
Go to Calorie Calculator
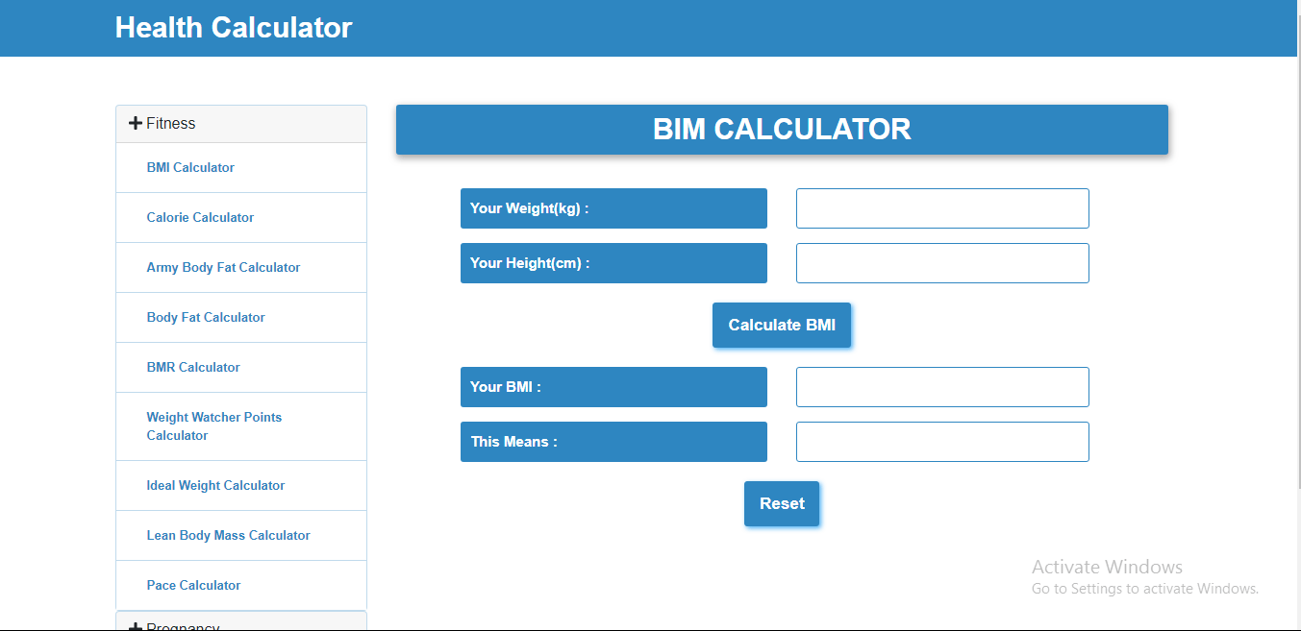point(200,217)
